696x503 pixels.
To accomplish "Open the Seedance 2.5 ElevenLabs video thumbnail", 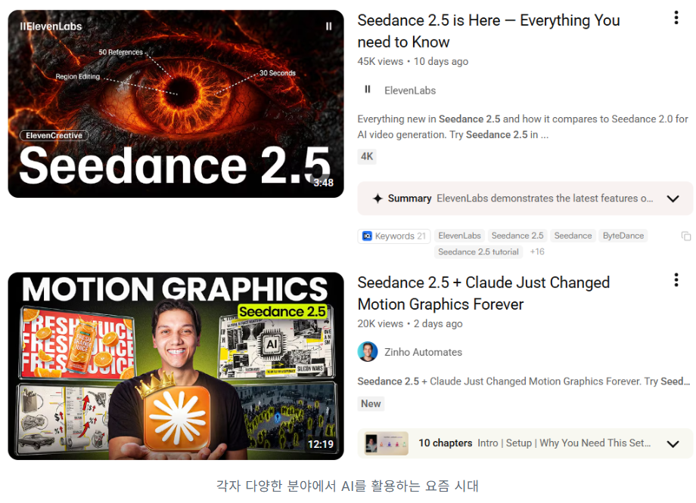I will click(176, 103).
